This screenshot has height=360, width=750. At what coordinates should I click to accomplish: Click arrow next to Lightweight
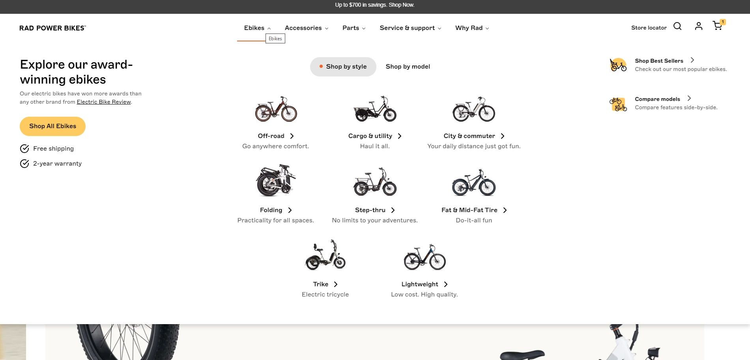pos(446,284)
